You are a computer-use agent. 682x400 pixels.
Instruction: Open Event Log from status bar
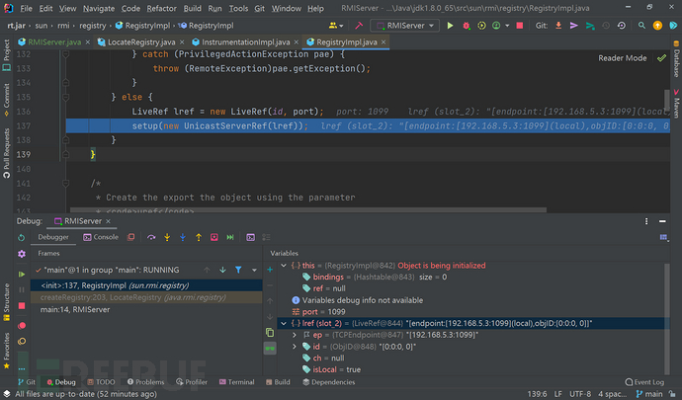pyautogui.click(x=644, y=382)
